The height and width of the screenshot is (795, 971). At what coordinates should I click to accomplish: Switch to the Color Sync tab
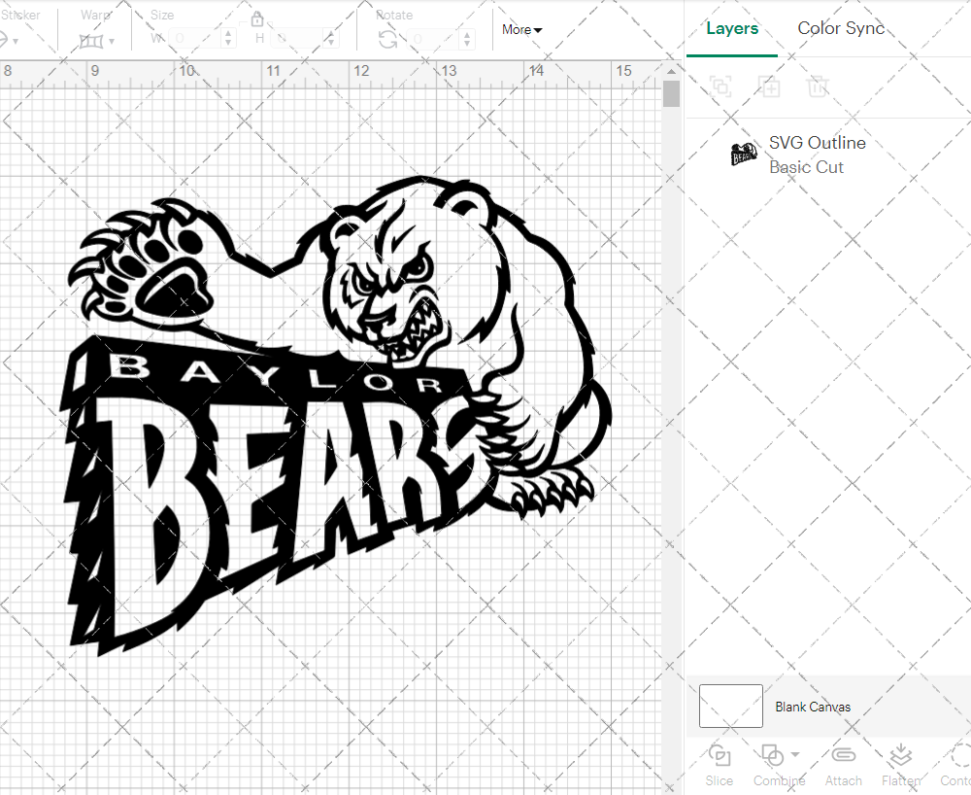coord(841,28)
